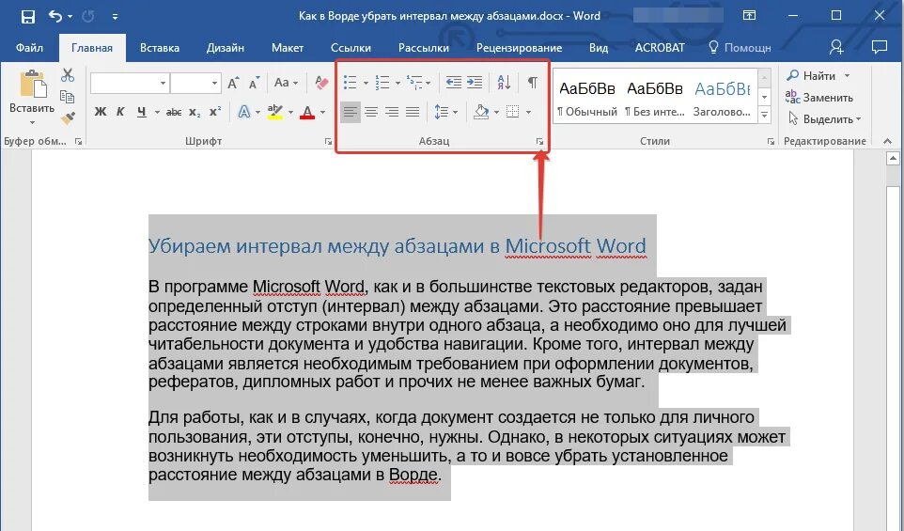This screenshot has height=531, width=904.
Task: Switch to the Вставка tab
Action: (x=160, y=48)
